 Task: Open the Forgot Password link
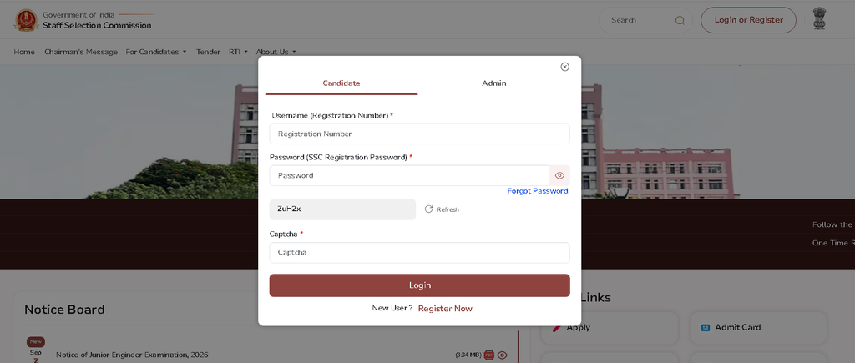[538, 191]
